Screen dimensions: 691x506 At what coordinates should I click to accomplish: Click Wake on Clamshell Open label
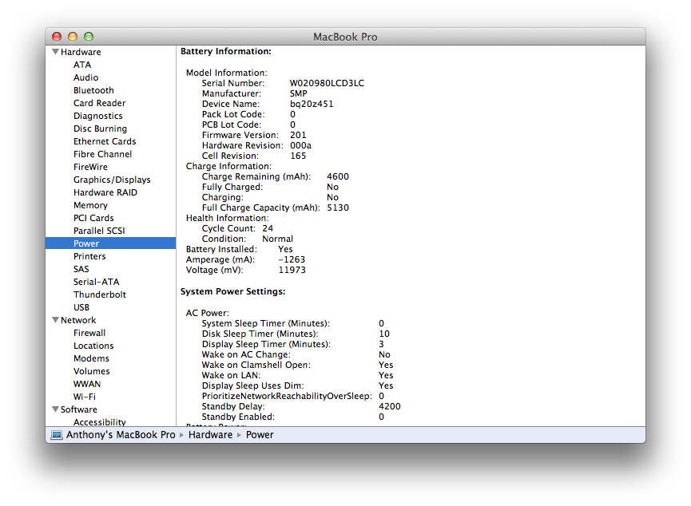point(256,365)
